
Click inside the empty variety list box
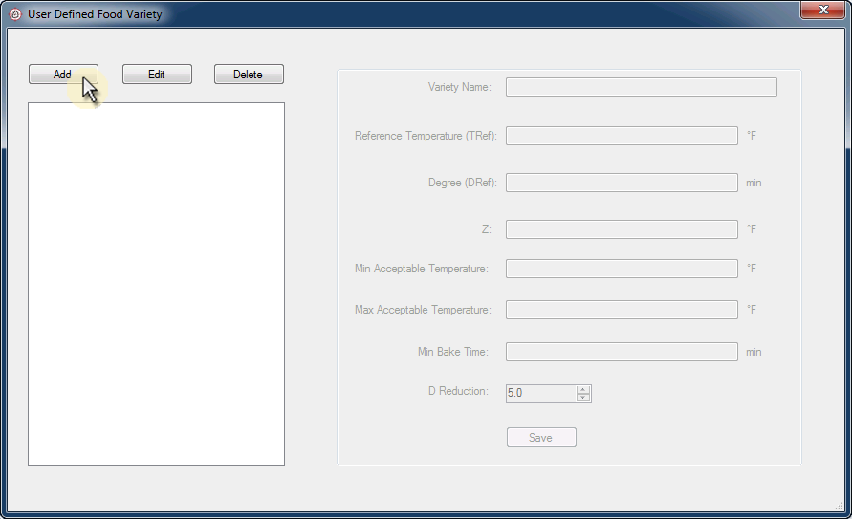pyautogui.click(x=156, y=284)
